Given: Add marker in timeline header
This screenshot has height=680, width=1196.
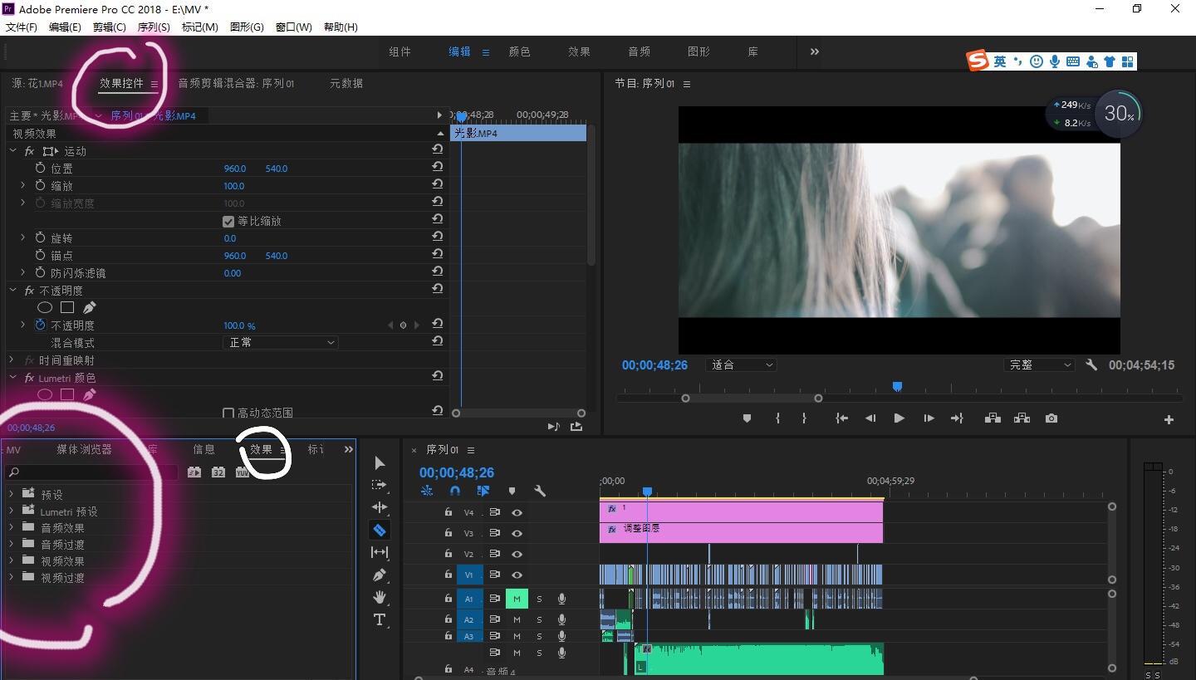Looking at the screenshot, I should (x=512, y=491).
